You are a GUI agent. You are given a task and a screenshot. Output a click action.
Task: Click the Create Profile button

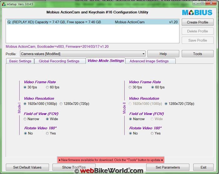point(197,22)
